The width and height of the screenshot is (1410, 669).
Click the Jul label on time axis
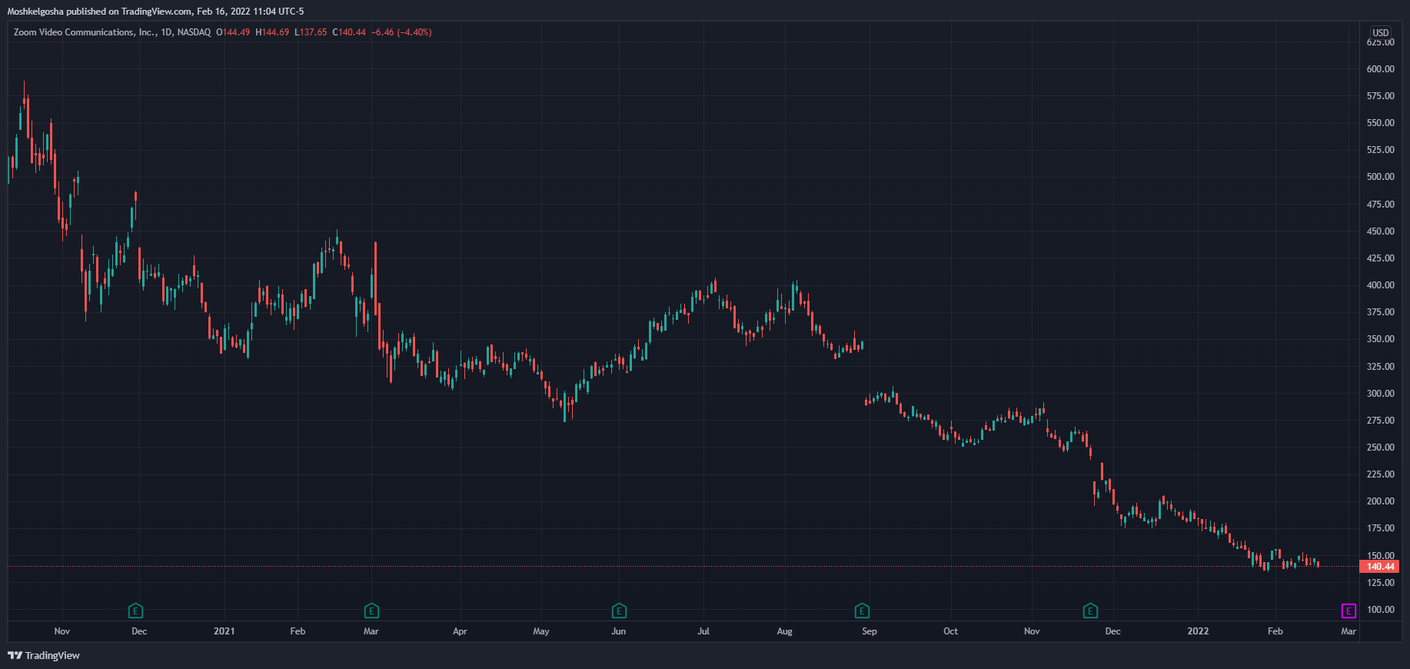[x=703, y=631]
